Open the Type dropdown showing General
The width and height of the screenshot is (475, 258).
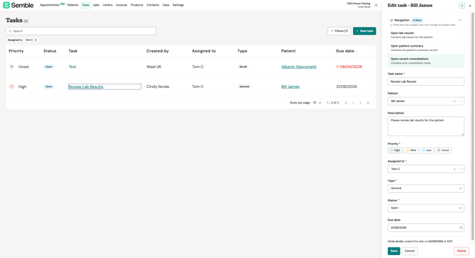[x=425, y=189]
